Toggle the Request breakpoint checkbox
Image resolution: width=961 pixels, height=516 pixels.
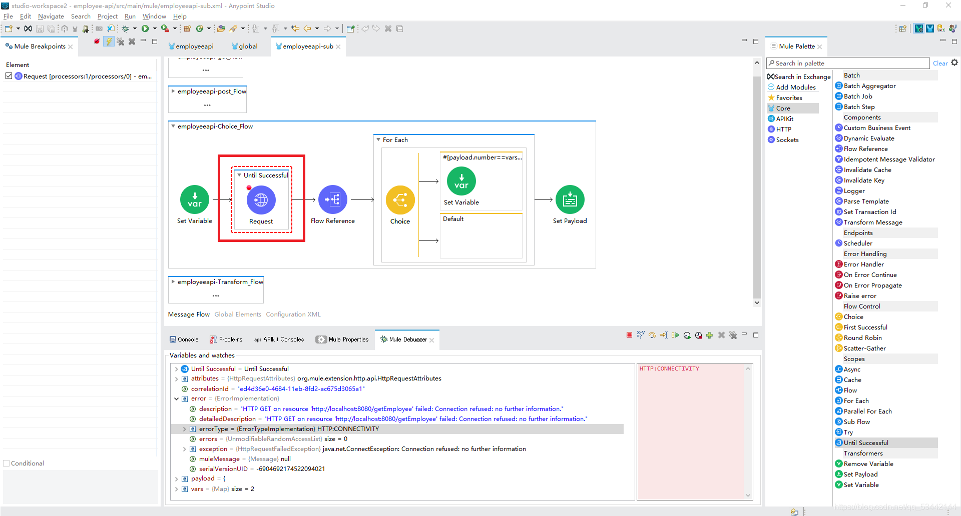point(9,76)
